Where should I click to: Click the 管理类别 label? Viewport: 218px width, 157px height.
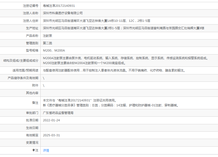point(32,43)
